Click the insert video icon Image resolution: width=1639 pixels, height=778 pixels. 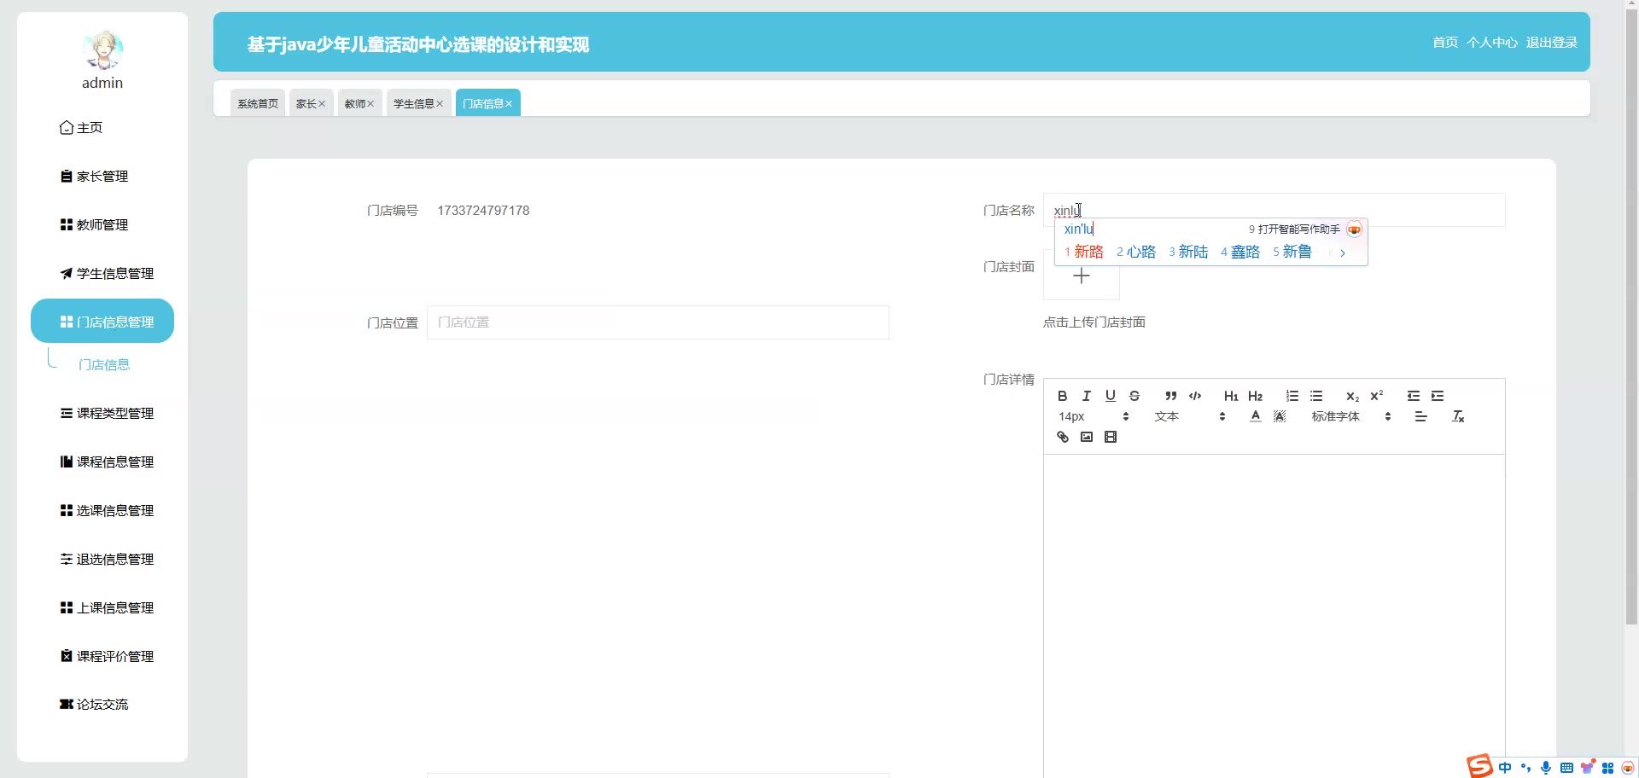coord(1110,437)
